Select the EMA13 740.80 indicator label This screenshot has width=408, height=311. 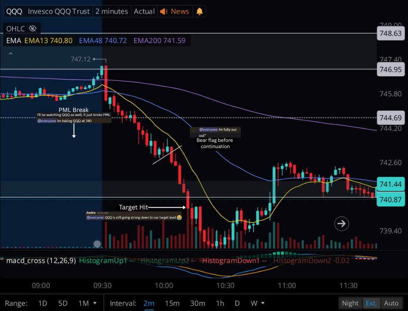point(48,41)
